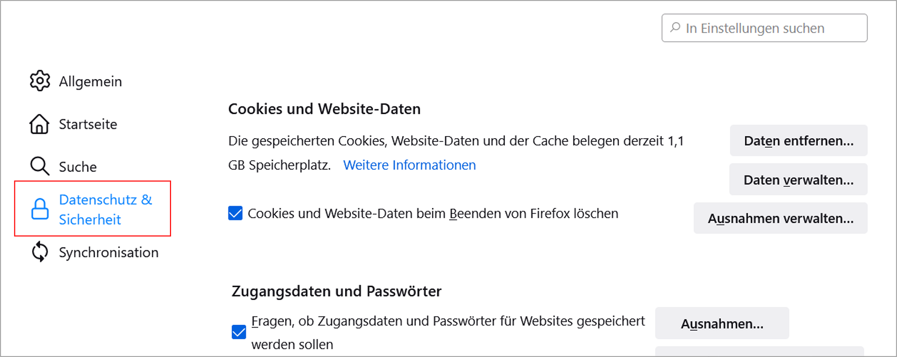
Task: Click Ausnahmen verwalten button
Action: (x=780, y=218)
